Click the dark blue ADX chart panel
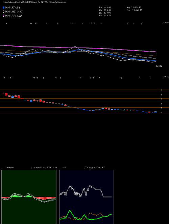 (x=87, y=197)
